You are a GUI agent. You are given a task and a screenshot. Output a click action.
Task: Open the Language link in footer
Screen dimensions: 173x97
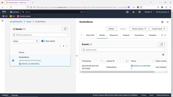pyautogui.click(x=14, y=95)
